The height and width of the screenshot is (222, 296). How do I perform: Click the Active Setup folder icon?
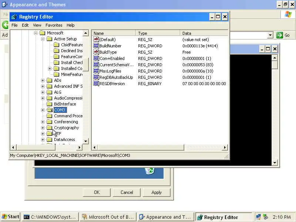(50, 39)
